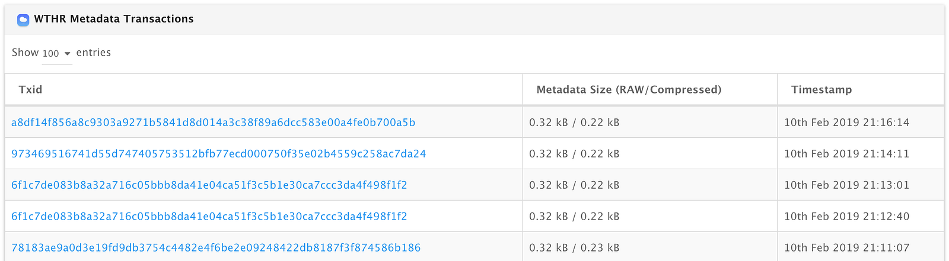The height and width of the screenshot is (261, 949).
Task: Sort by the Txid column header
Action: point(30,89)
